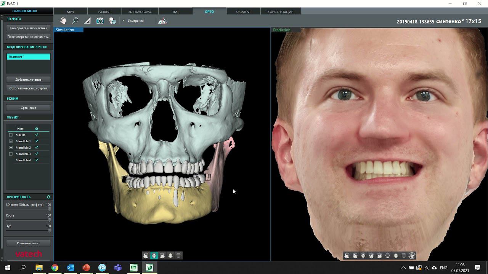Open the SEGMENT tab
Screen dimensions: 488x274
click(243, 11)
